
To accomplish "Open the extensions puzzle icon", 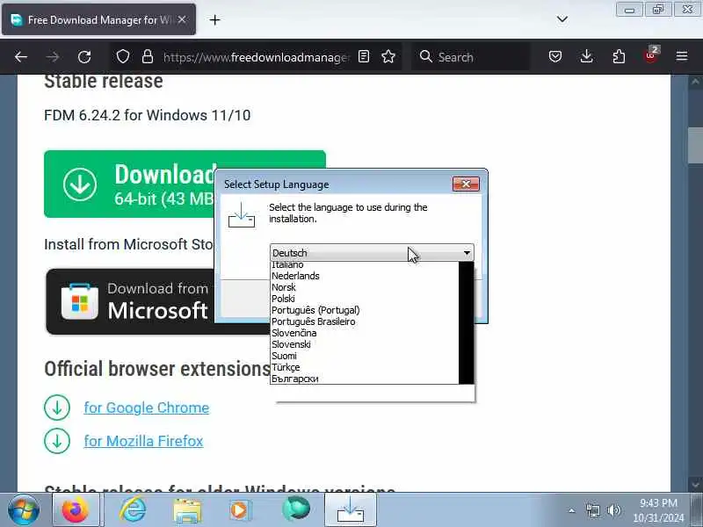I will [619, 56].
